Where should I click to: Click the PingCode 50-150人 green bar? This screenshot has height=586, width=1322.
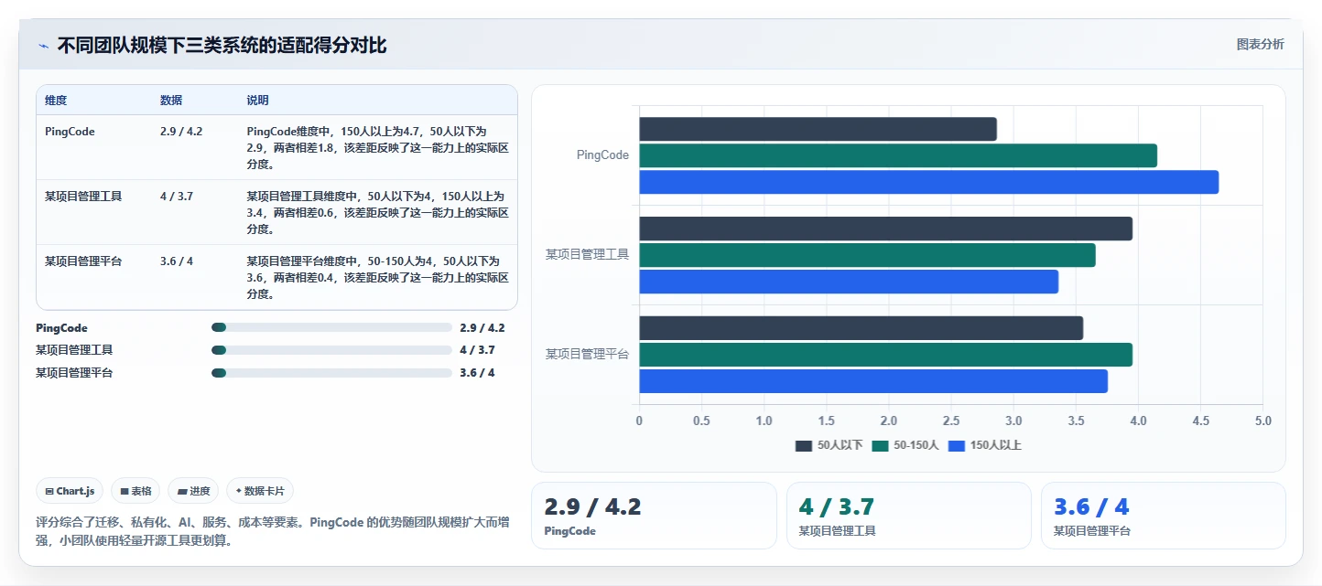click(898, 155)
